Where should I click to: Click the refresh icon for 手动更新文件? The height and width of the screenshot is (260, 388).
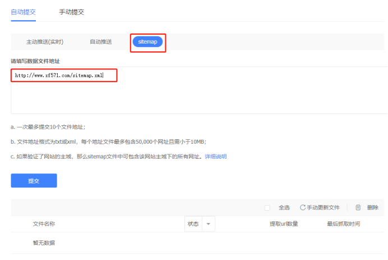[x=302, y=207]
